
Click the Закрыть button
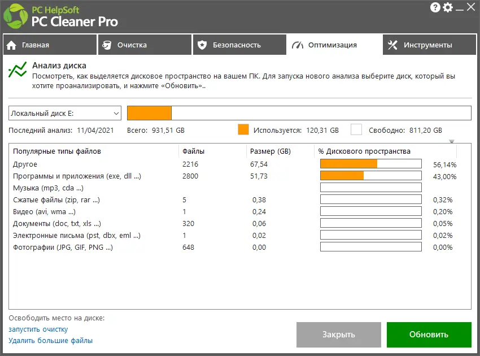click(339, 335)
